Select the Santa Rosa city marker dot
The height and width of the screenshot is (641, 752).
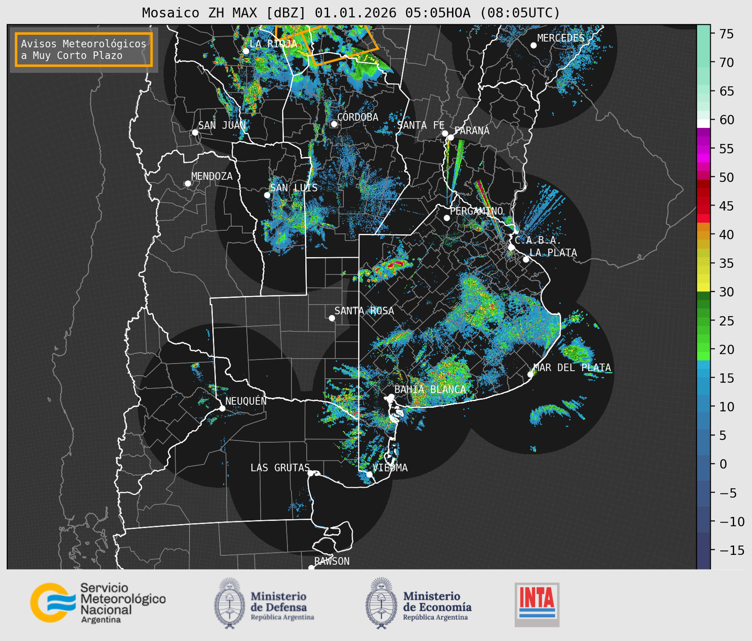point(332,318)
